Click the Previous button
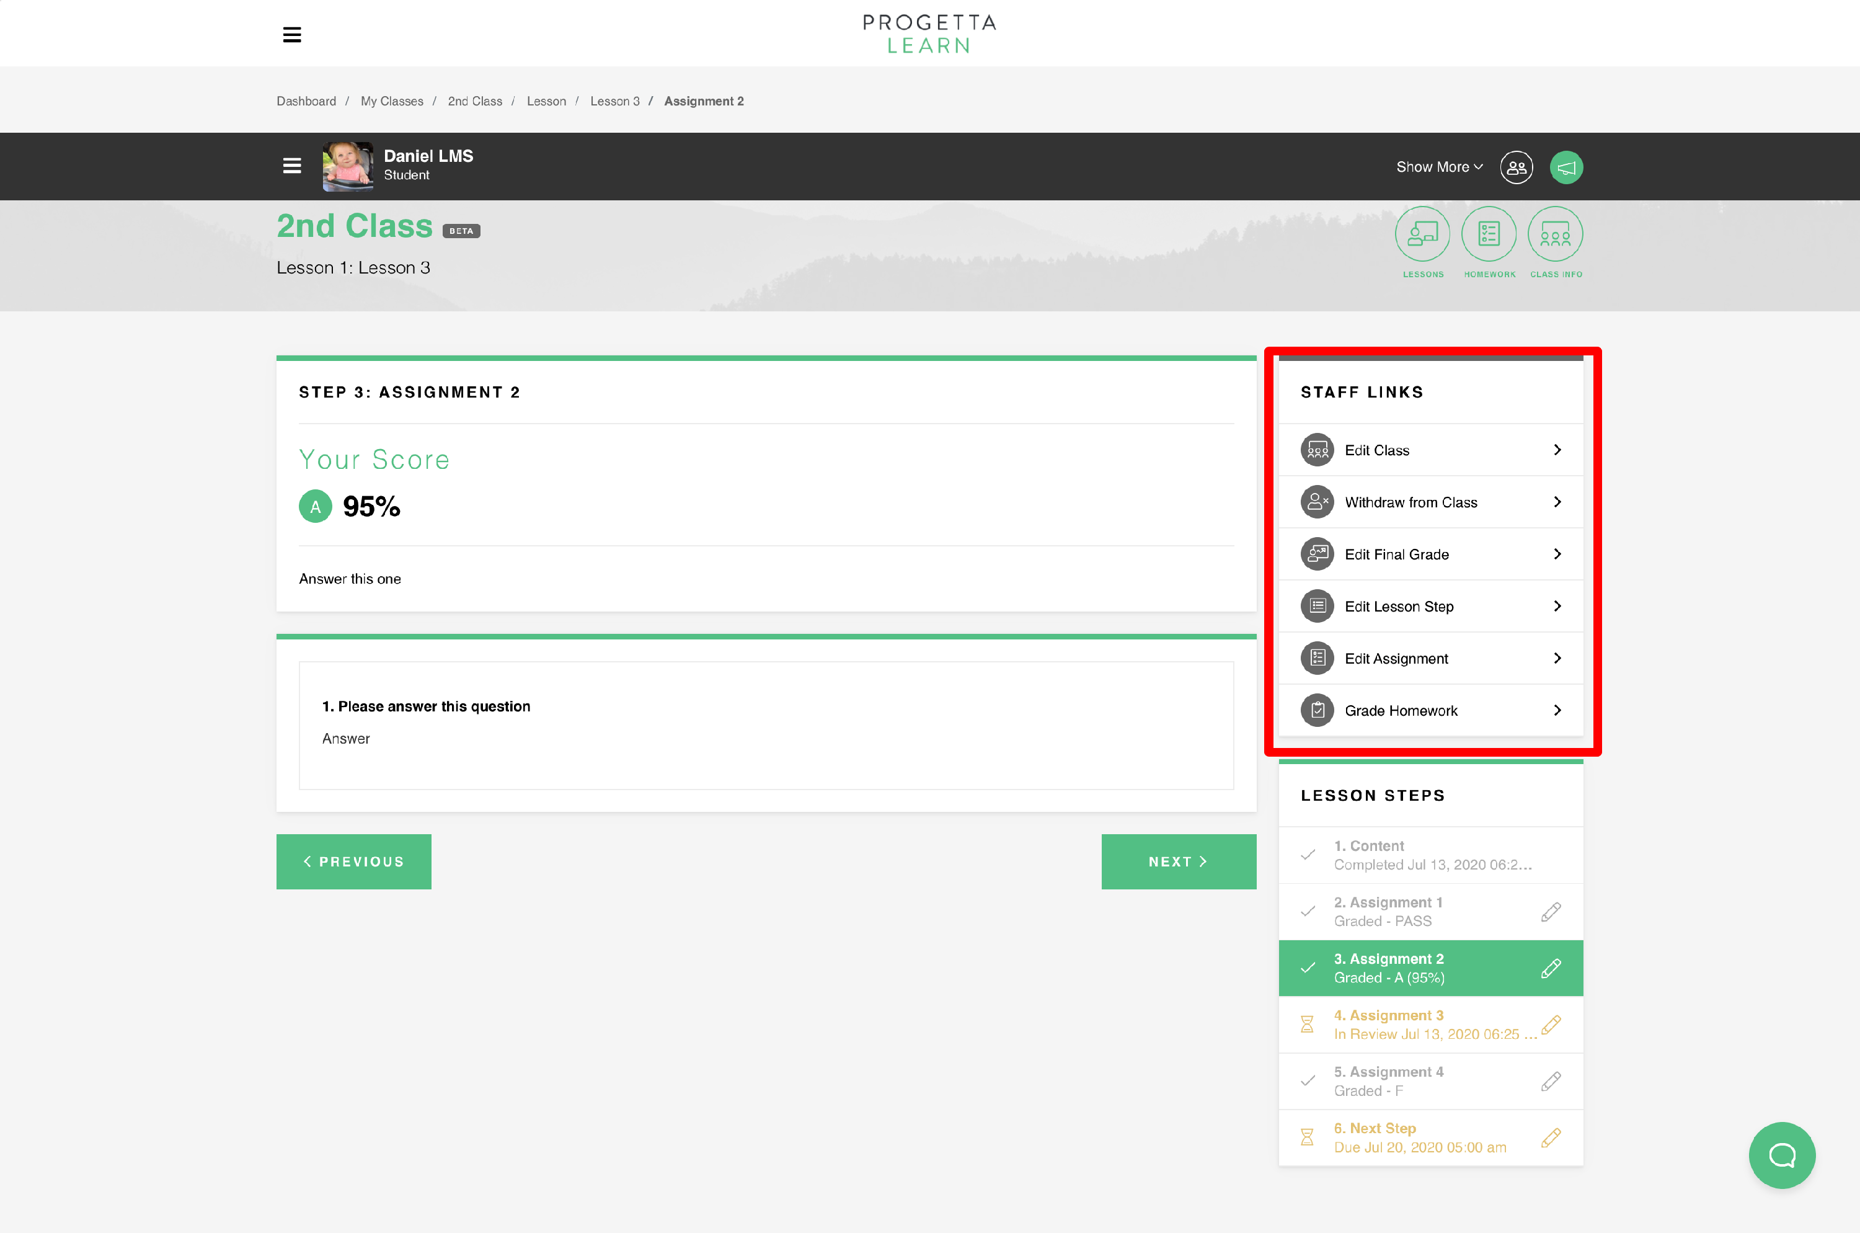The height and width of the screenshot is (1233, 1860). tap(354, 862)
